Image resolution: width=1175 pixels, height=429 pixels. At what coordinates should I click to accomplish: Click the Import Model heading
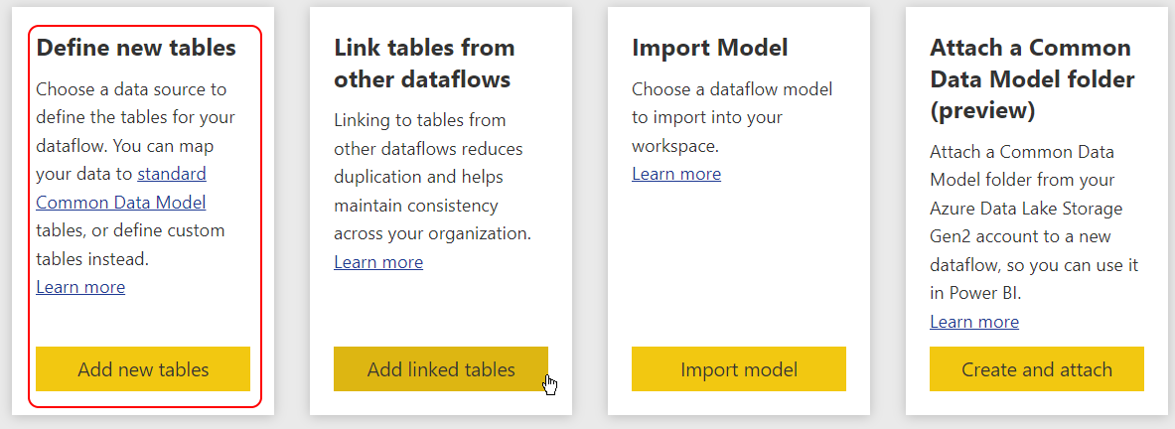709,48
